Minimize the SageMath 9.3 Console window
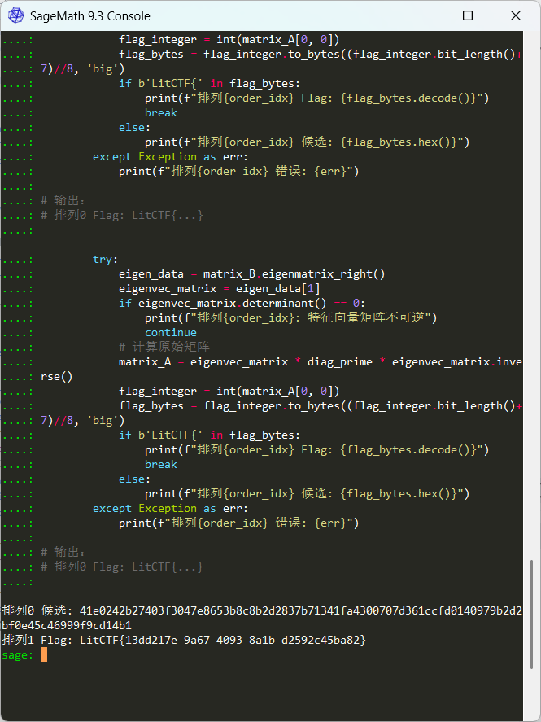Image resolution: width=541 pixels, height=722 pixels. [420, 15]
